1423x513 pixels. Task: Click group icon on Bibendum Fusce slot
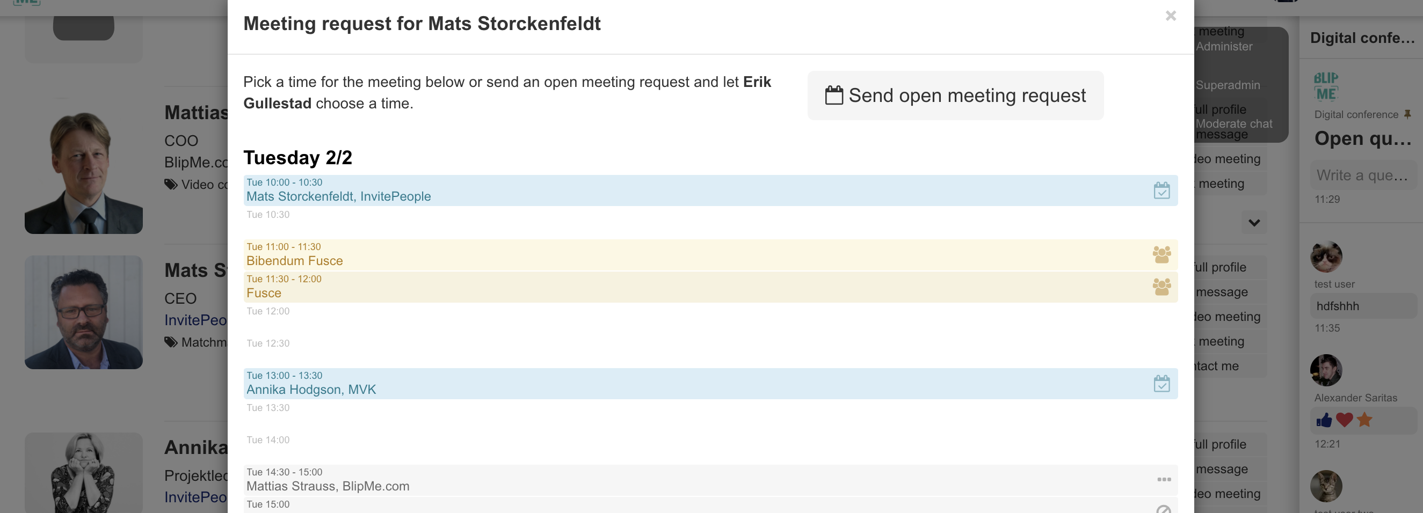tap(1161, 254)
